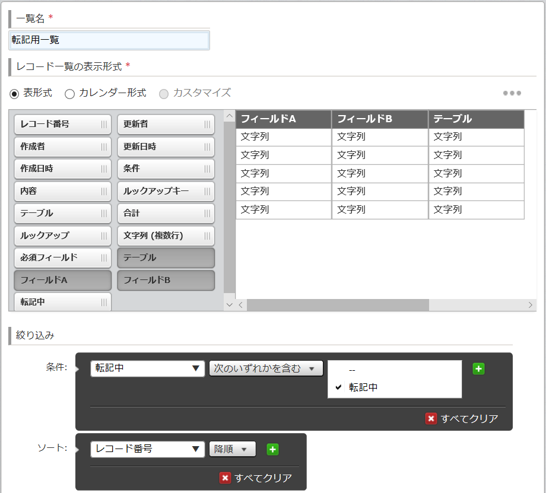Screen dimensions: 546x493
Task: Click the 必須フィールド field button
Action: tap(63, 257)
